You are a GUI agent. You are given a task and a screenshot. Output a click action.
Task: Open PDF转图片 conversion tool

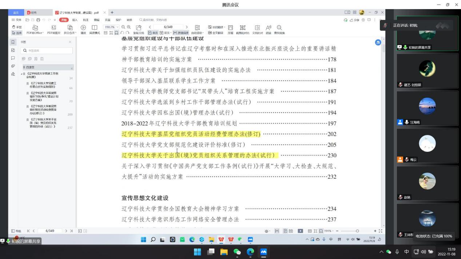(x=54, y=30)
